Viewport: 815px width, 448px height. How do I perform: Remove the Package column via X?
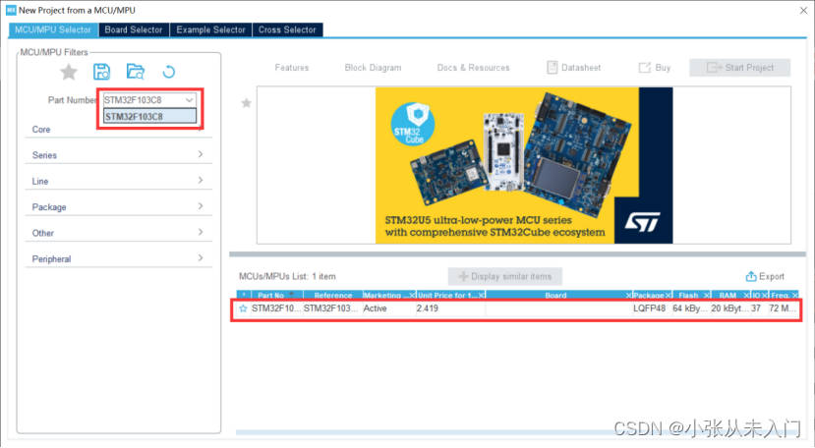click(x=669, y=295)
